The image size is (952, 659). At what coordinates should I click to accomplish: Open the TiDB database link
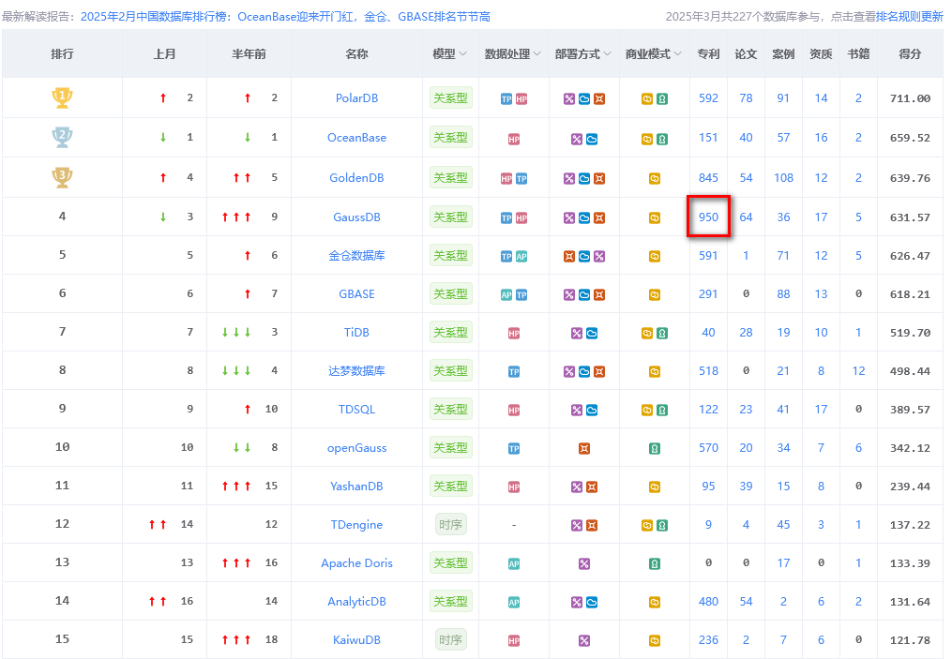(x=357, y=332)
